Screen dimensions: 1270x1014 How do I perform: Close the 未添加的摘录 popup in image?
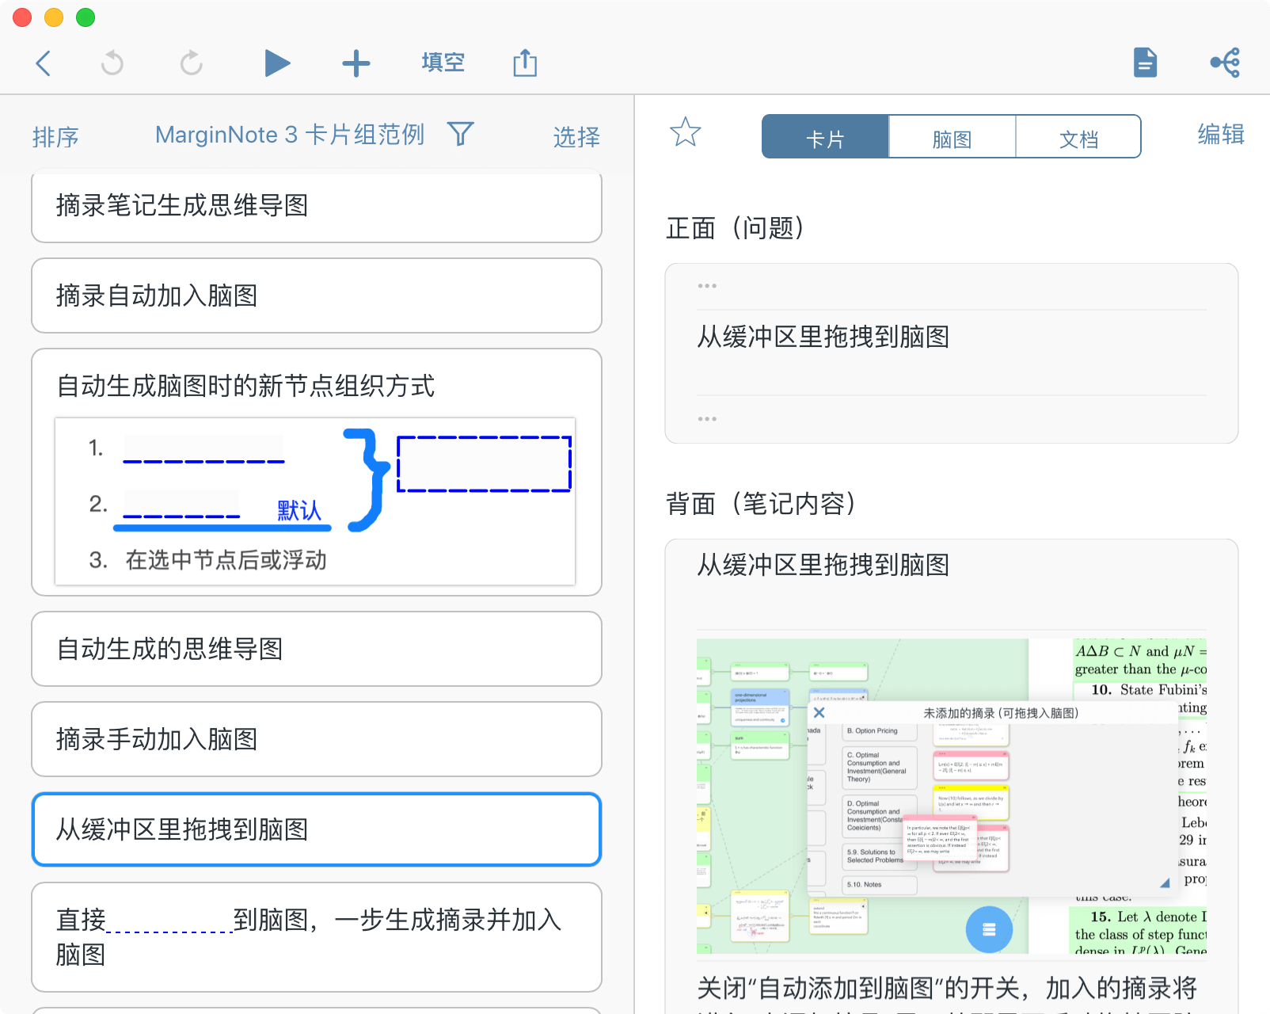point(819,713)
